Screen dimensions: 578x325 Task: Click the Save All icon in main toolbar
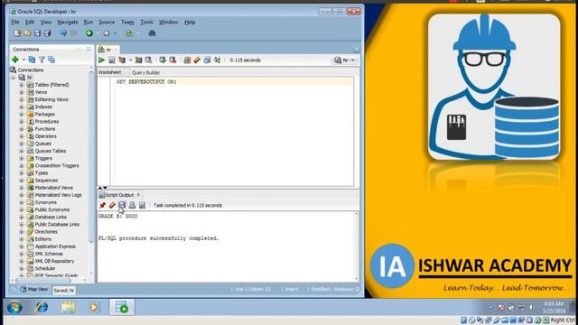(48, 33)
